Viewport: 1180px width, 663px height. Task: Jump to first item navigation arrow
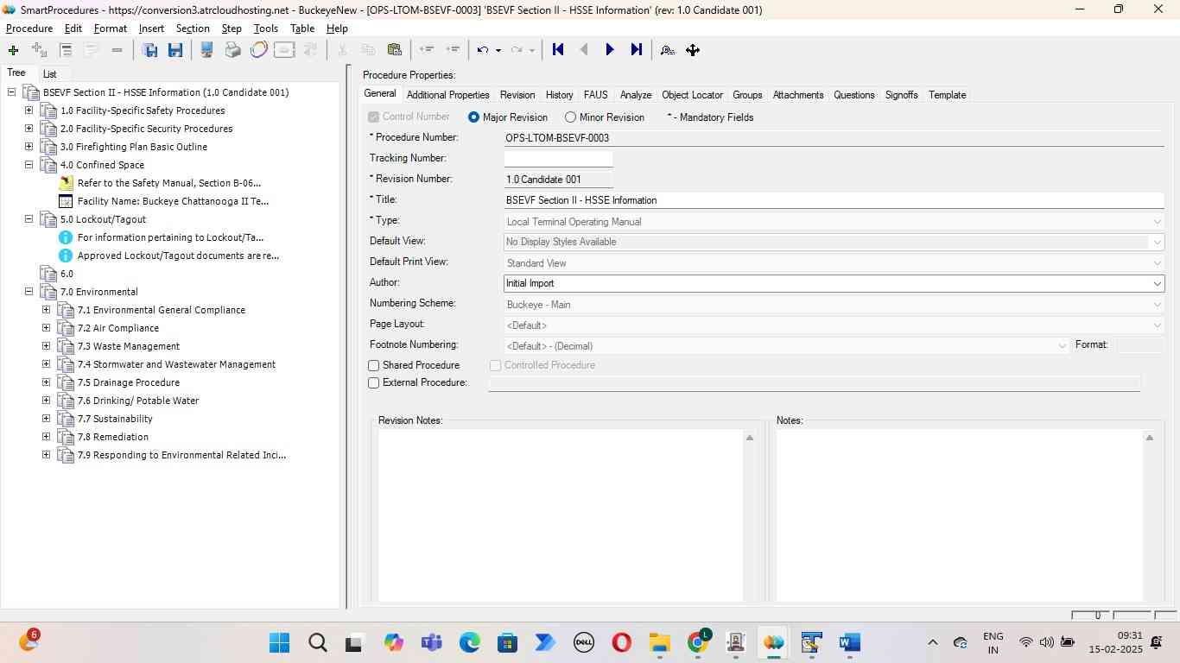pos(558,50)
